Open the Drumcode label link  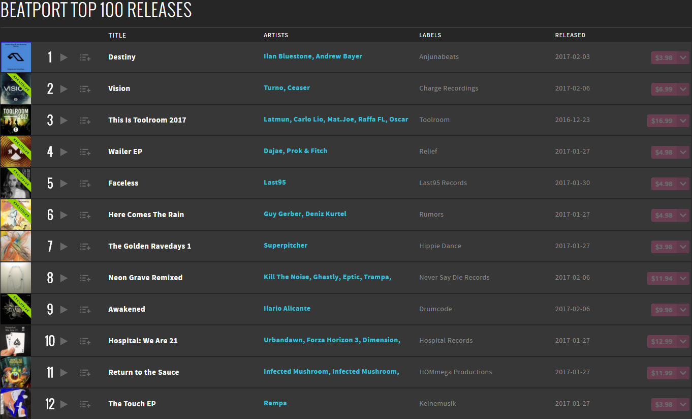coord(435,309)
